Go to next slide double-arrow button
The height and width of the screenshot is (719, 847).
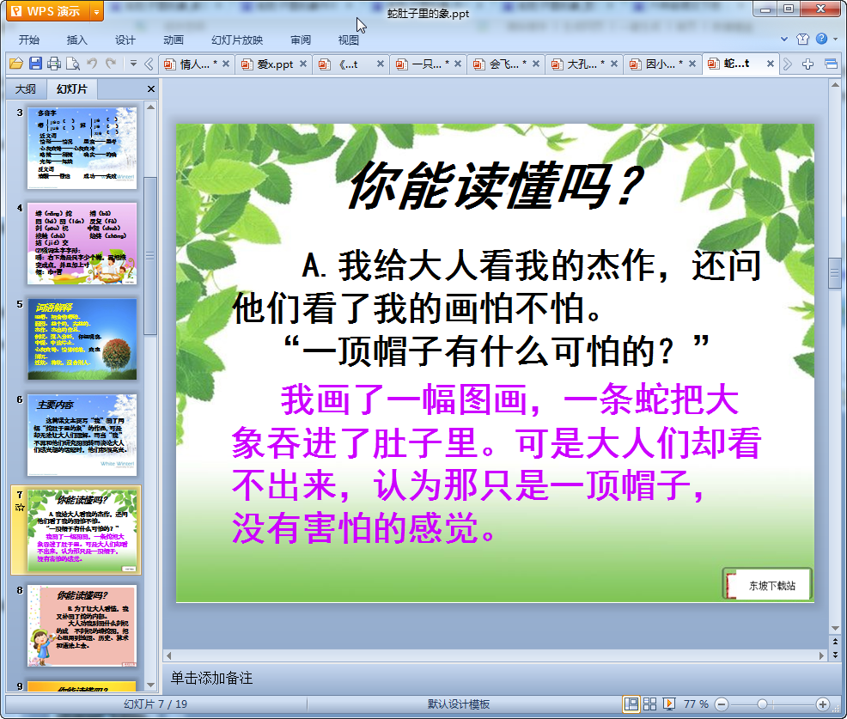tap(835, 655)
